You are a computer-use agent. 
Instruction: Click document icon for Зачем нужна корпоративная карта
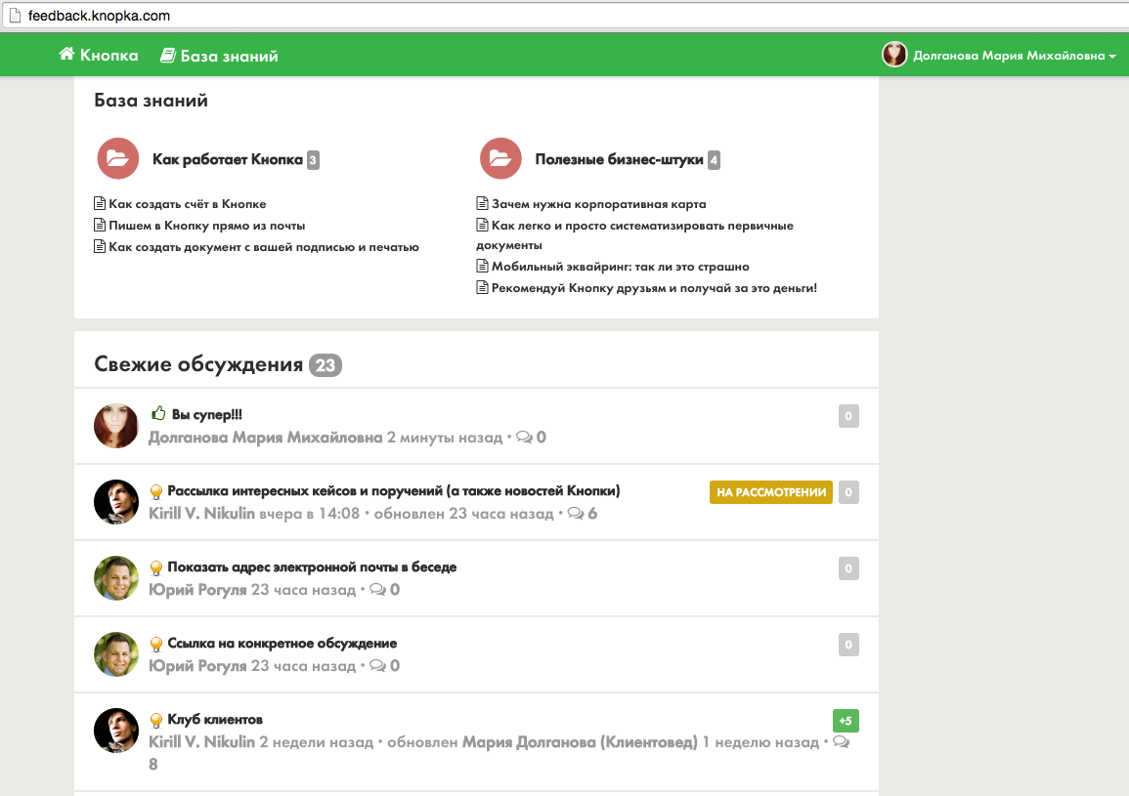[x=482, y=204]
